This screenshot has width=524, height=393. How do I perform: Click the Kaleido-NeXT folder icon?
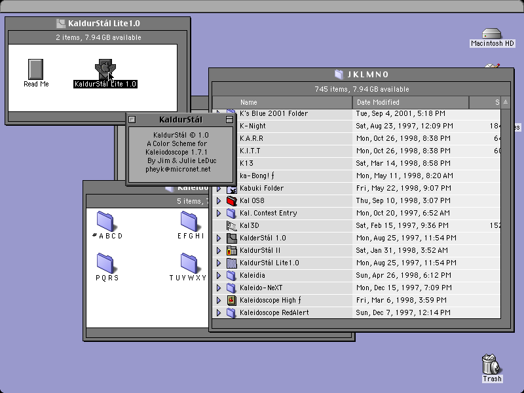point(232,288)
